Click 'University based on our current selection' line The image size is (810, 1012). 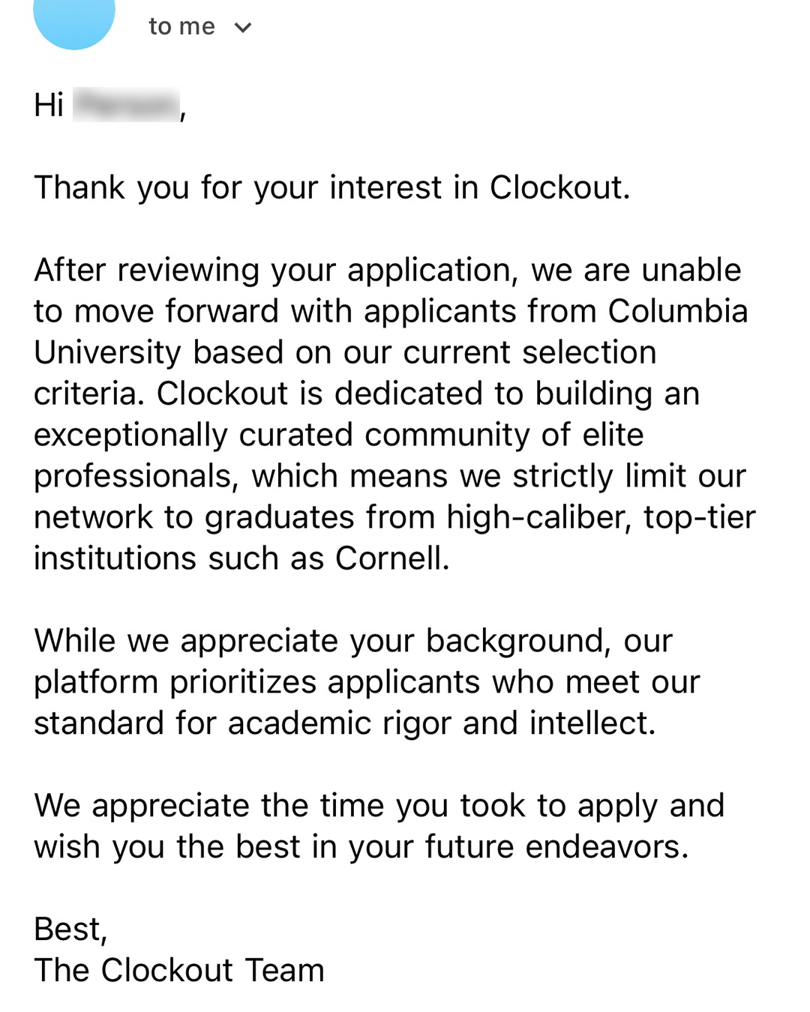[345, 353]
